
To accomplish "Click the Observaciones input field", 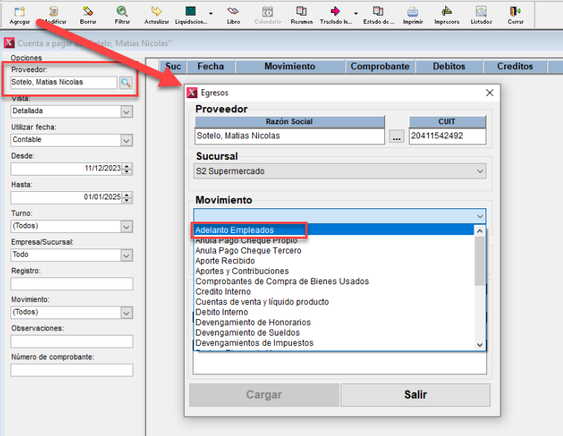I will click(71, 342).
